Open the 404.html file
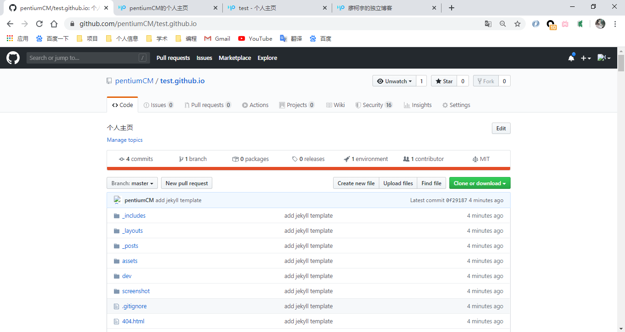This screenshot has width=625, height=332. point(133,321)
